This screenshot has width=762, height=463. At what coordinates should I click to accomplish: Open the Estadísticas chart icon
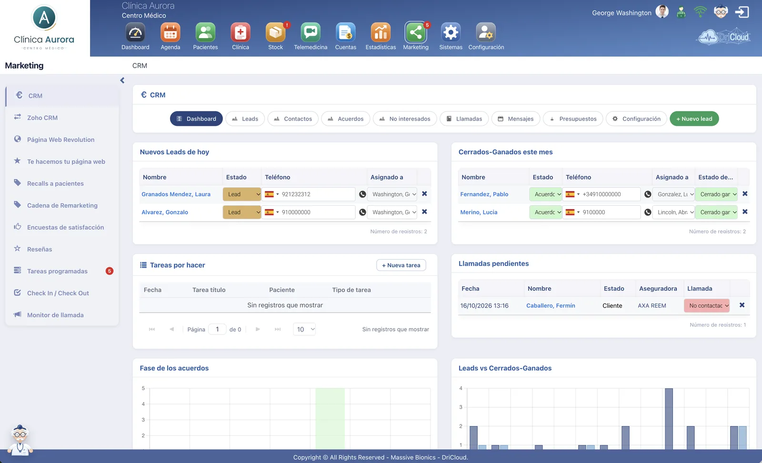click(x=381, y=33)
